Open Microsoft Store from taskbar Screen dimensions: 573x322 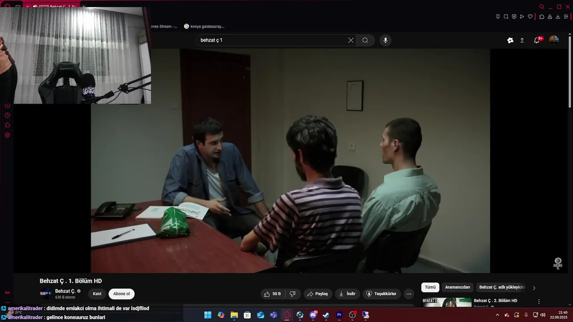247,315
